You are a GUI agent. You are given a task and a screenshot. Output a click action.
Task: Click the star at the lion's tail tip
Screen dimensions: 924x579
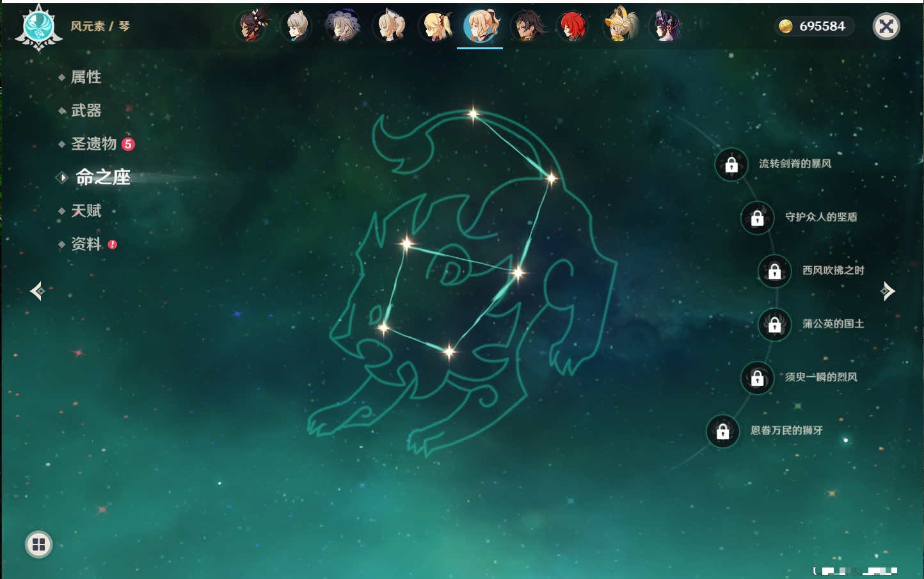pos(473,115)
